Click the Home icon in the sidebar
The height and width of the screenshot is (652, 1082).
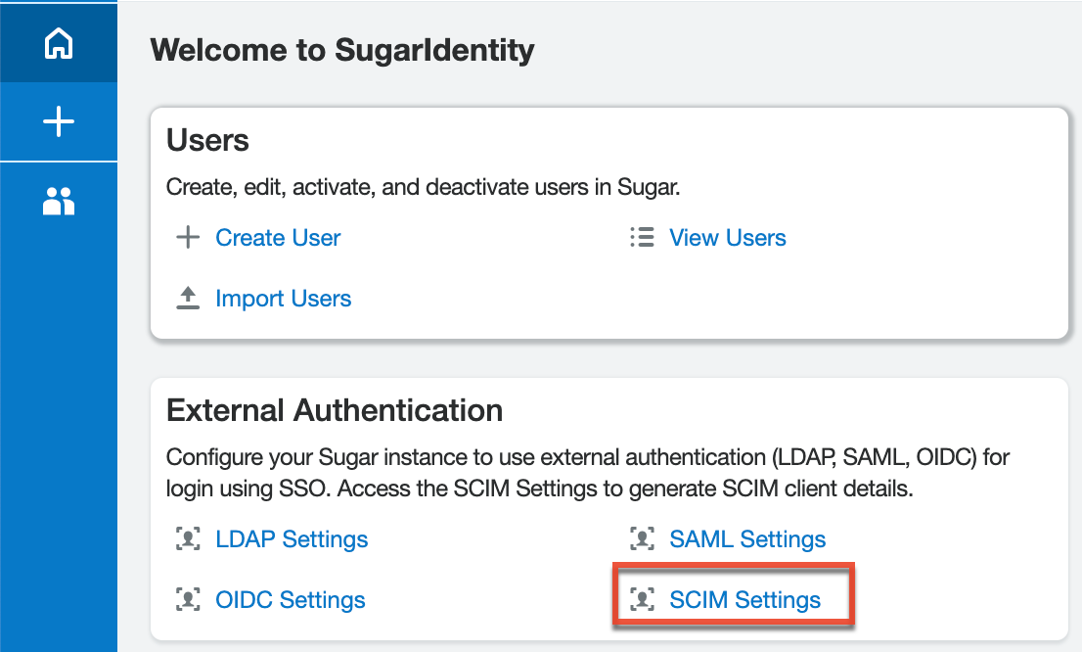coord(59,43)
